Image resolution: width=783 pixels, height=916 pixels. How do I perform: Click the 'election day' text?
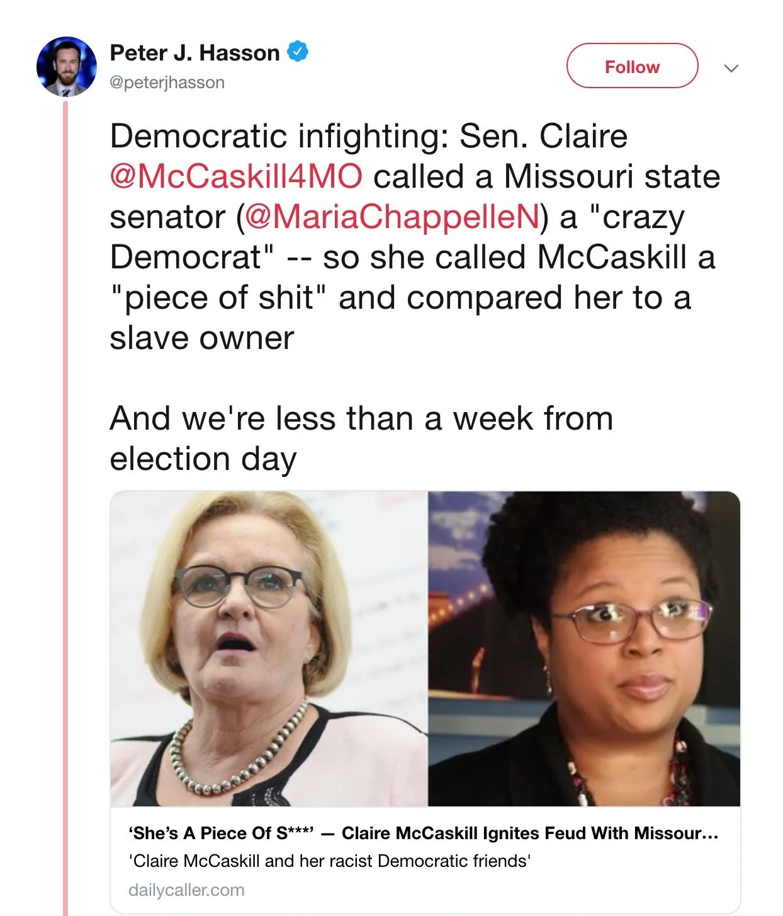pos(203,459)
